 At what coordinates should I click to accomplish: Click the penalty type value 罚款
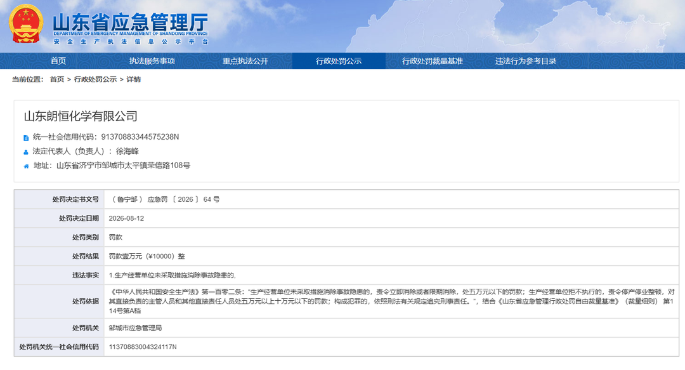(116, 237)
